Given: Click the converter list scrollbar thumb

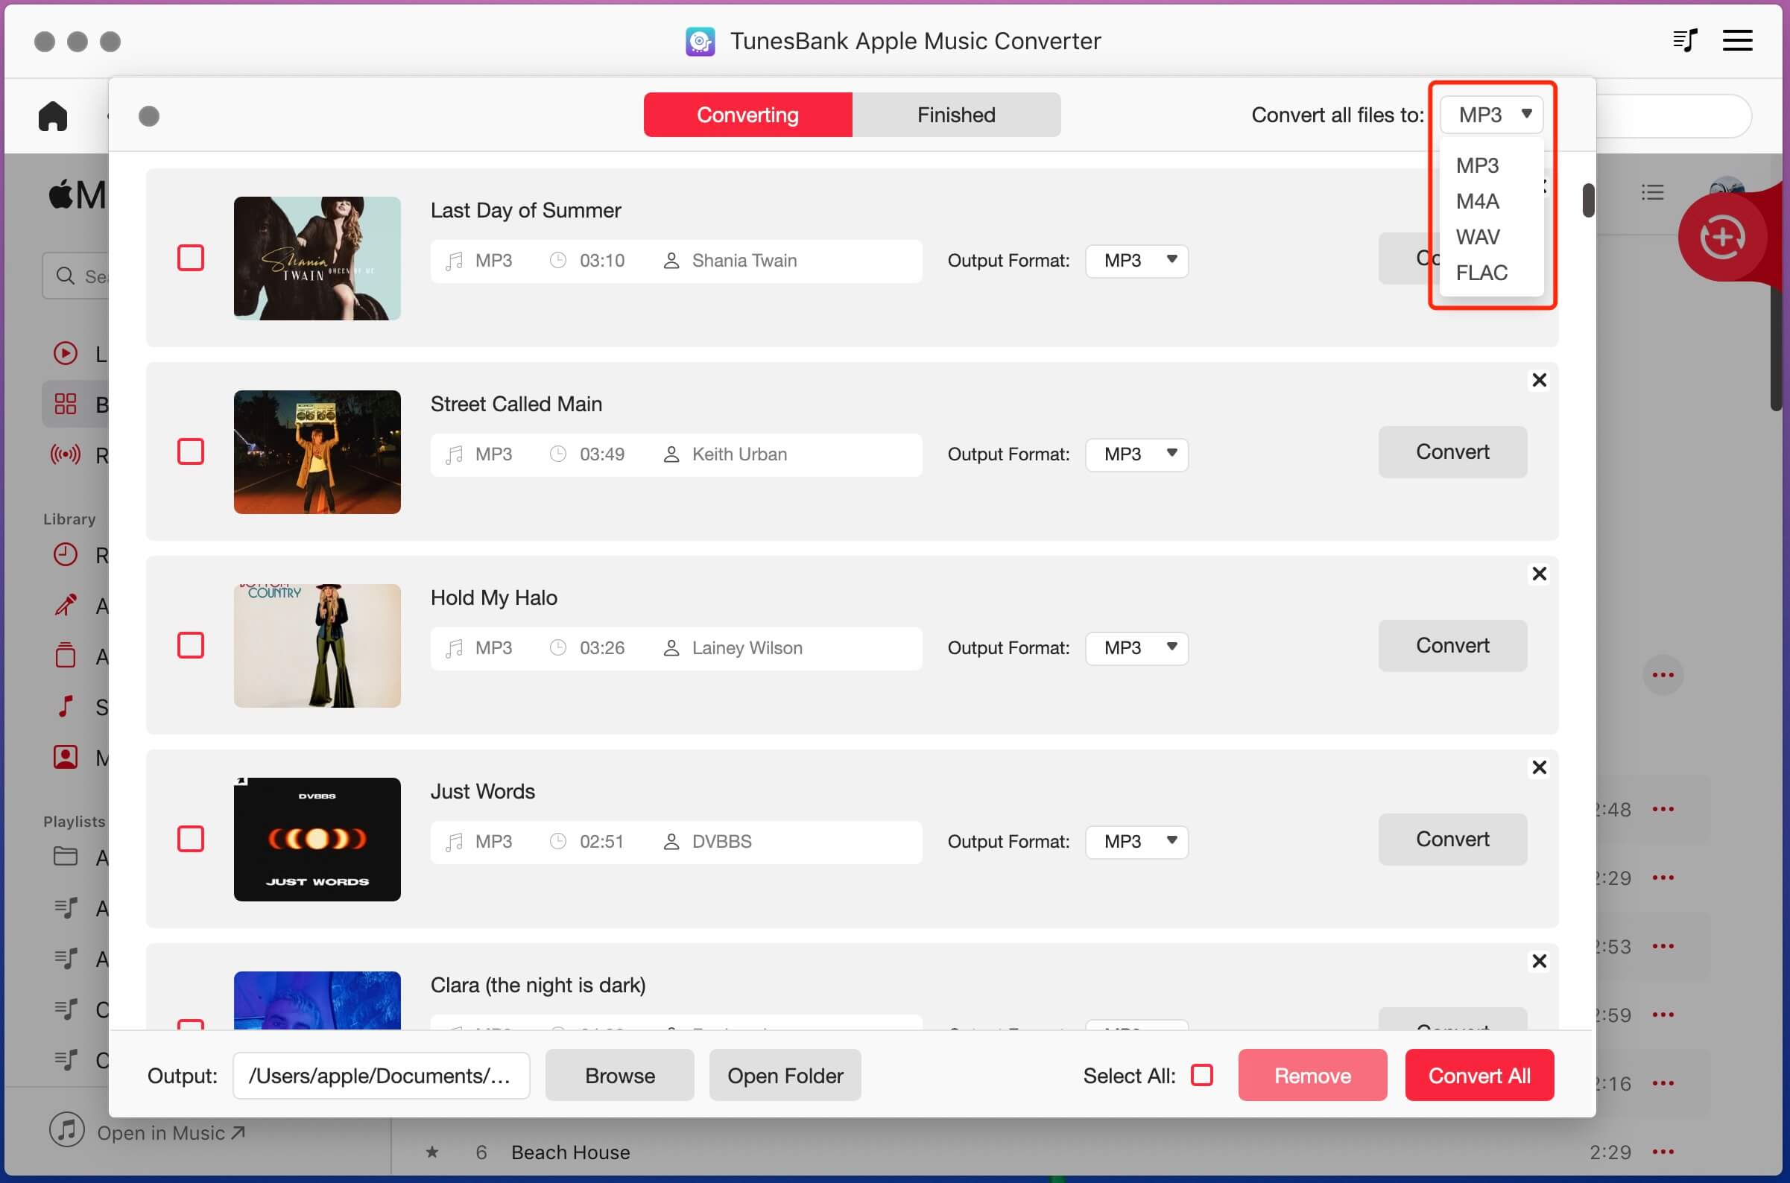Looking at the screenshot, I should 1589,200.
